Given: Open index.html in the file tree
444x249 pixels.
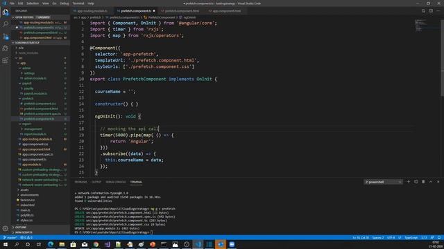Looking at the screenshot, I should coord(28,205).
